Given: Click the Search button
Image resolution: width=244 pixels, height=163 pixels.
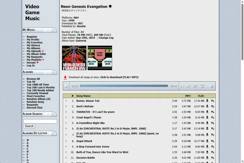Looking at the screenshot, I should pyautogui.click(x=29, y=126).
